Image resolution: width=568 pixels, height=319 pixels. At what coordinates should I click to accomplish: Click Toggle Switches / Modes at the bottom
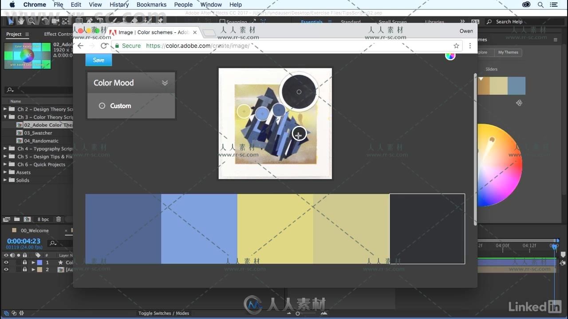coord(164,313)
